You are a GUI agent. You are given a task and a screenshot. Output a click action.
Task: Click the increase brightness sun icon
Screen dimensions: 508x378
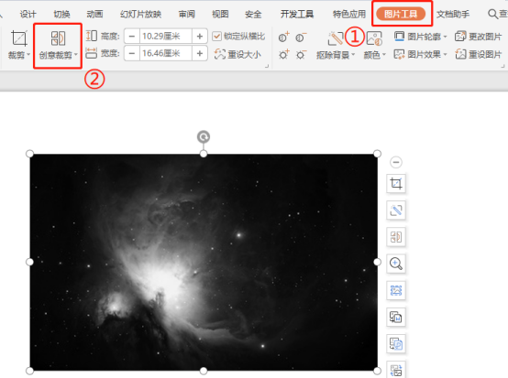point(284,54)
